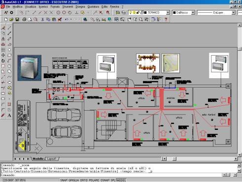Screen dimensions: 242x182
Task: Click the manifold collector image thumbnail
Action: coord(148,63)
